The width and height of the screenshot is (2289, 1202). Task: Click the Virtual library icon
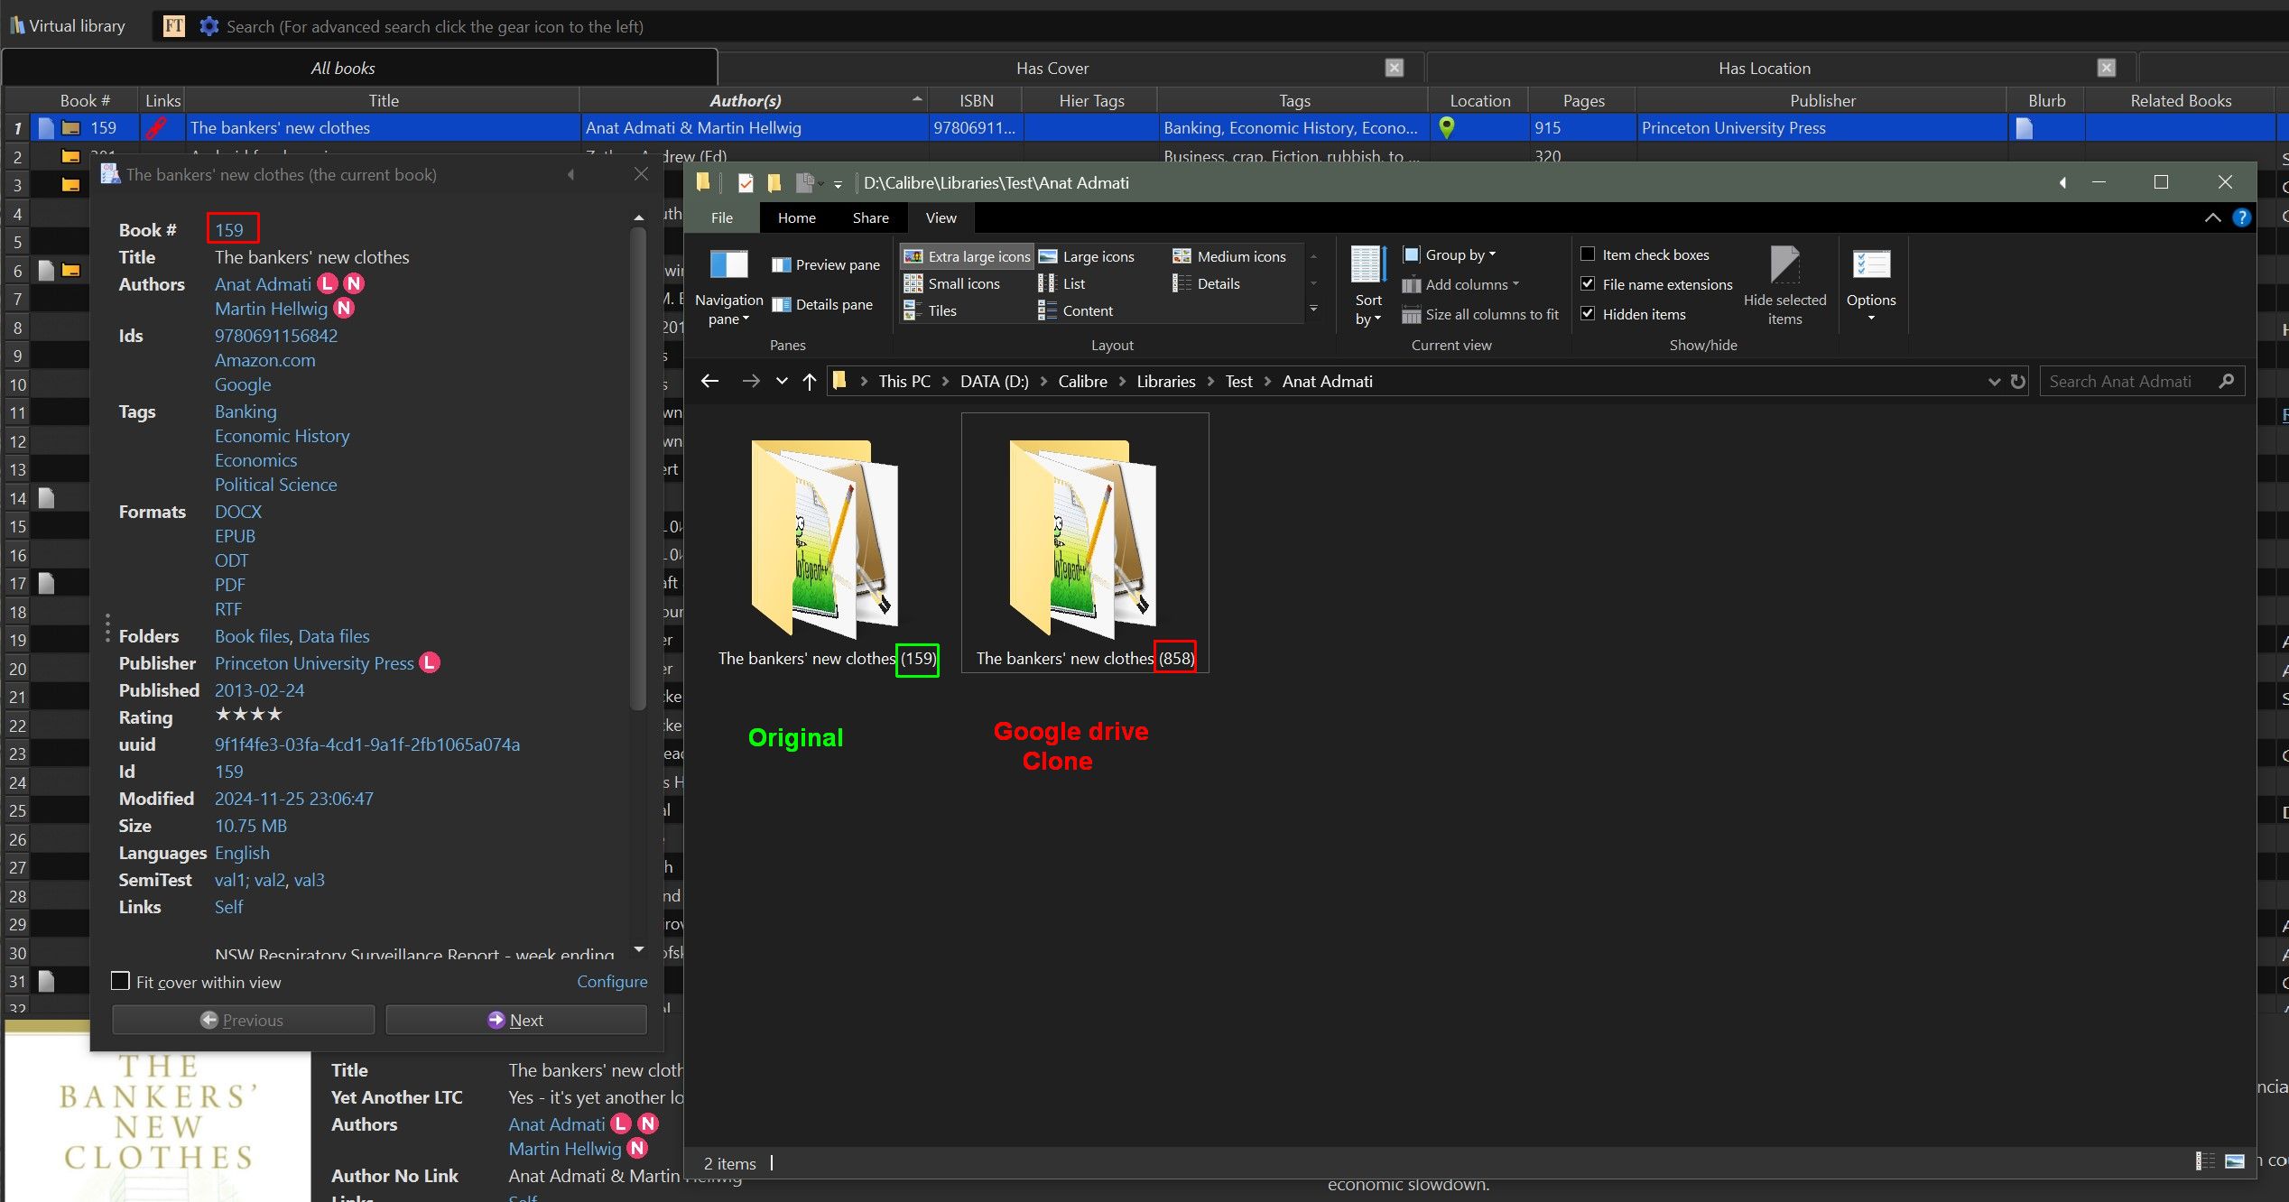tap(16, 26)
